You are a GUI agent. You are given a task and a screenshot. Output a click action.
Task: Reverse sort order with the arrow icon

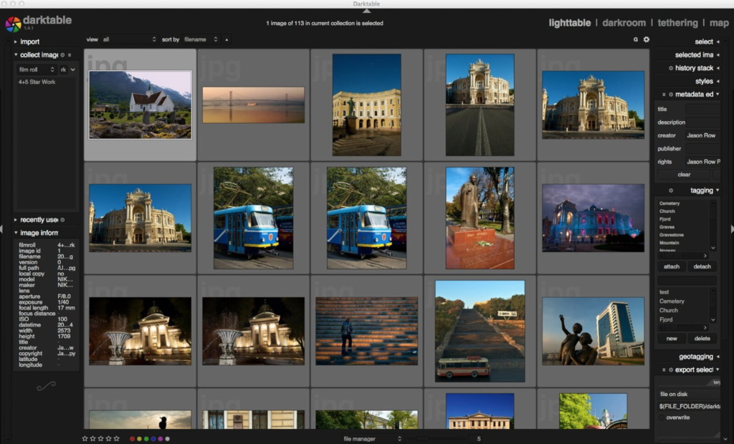(x=227, y=40)
